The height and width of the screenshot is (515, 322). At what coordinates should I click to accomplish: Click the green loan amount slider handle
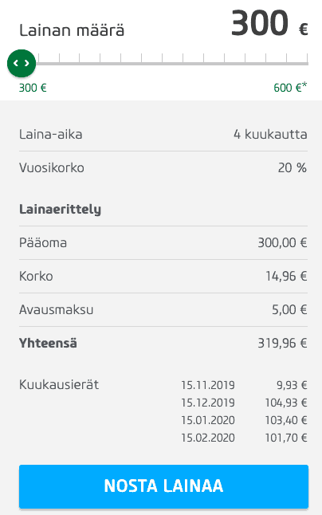point(22,63)
